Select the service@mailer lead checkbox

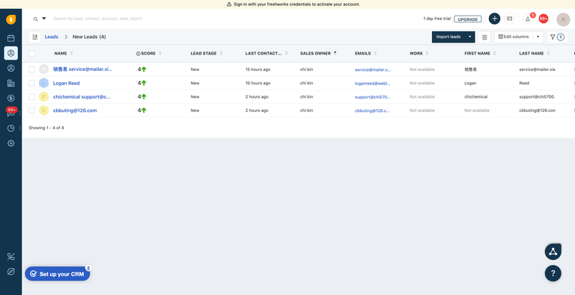click(32, 69)
